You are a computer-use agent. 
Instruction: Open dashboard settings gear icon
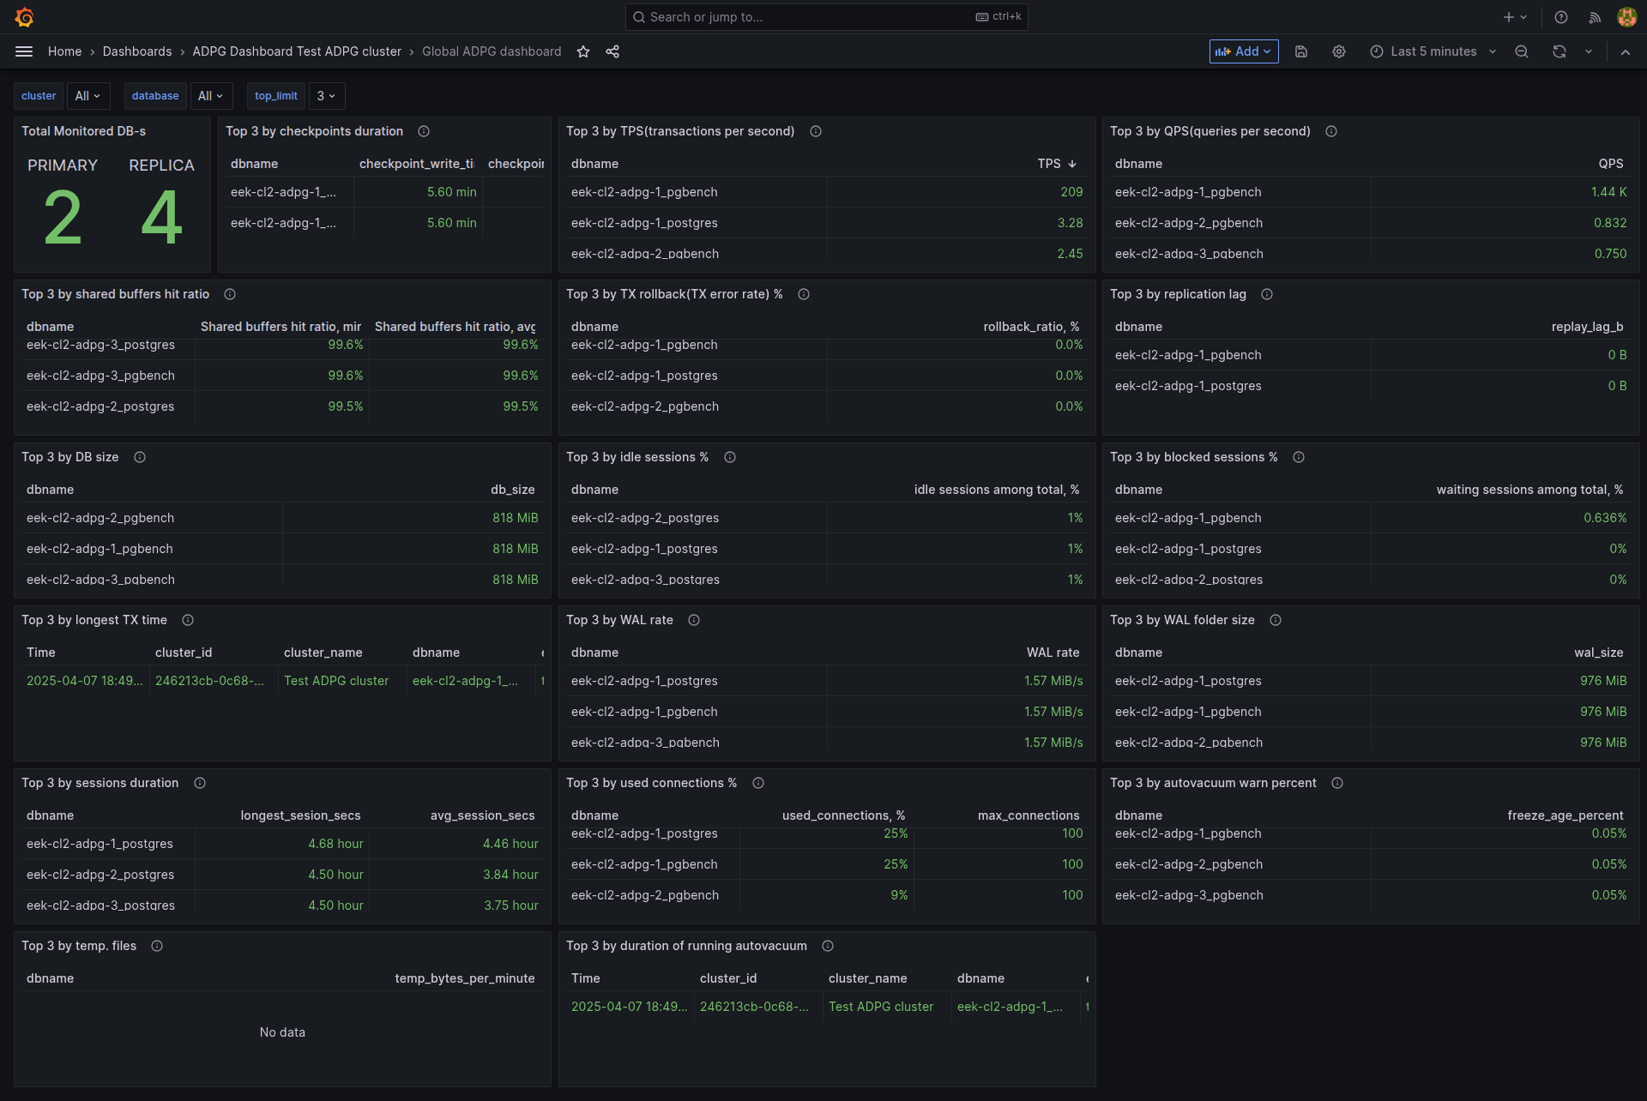pos(1339,51)
